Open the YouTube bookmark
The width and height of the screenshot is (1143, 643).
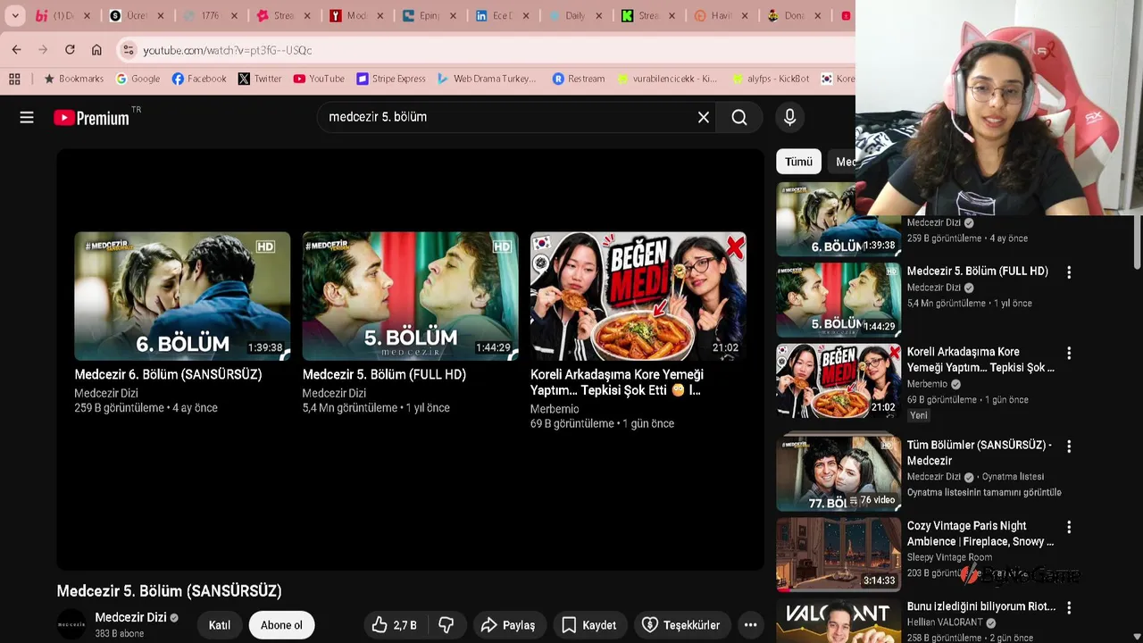(319, 79)
